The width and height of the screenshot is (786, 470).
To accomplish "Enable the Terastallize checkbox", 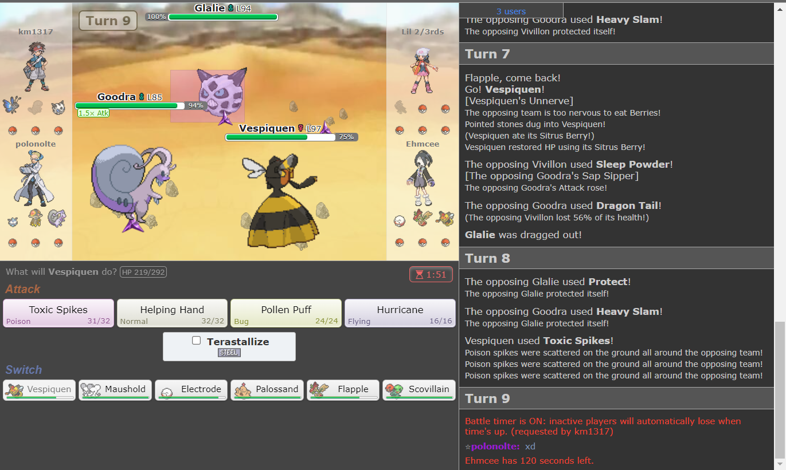I will click(197, 341).
